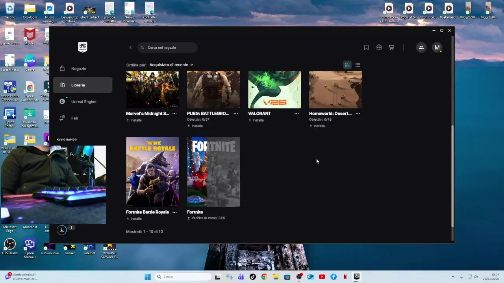
Task: Install PUBG: BATTLEGROUNDS via Installa
Action: click(195, 126)
